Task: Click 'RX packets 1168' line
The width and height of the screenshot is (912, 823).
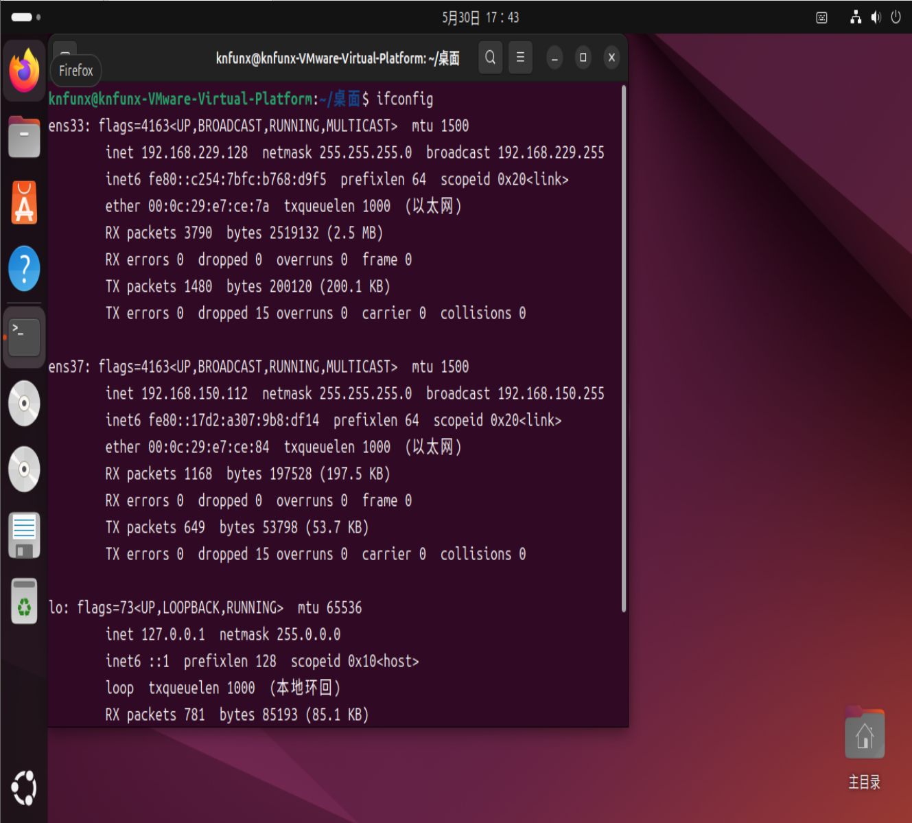Action: 248,474
